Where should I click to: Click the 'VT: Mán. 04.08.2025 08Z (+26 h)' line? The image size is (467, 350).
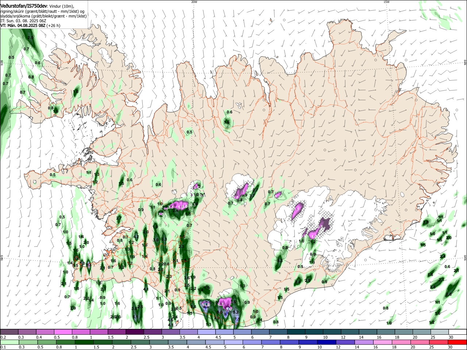30,26
